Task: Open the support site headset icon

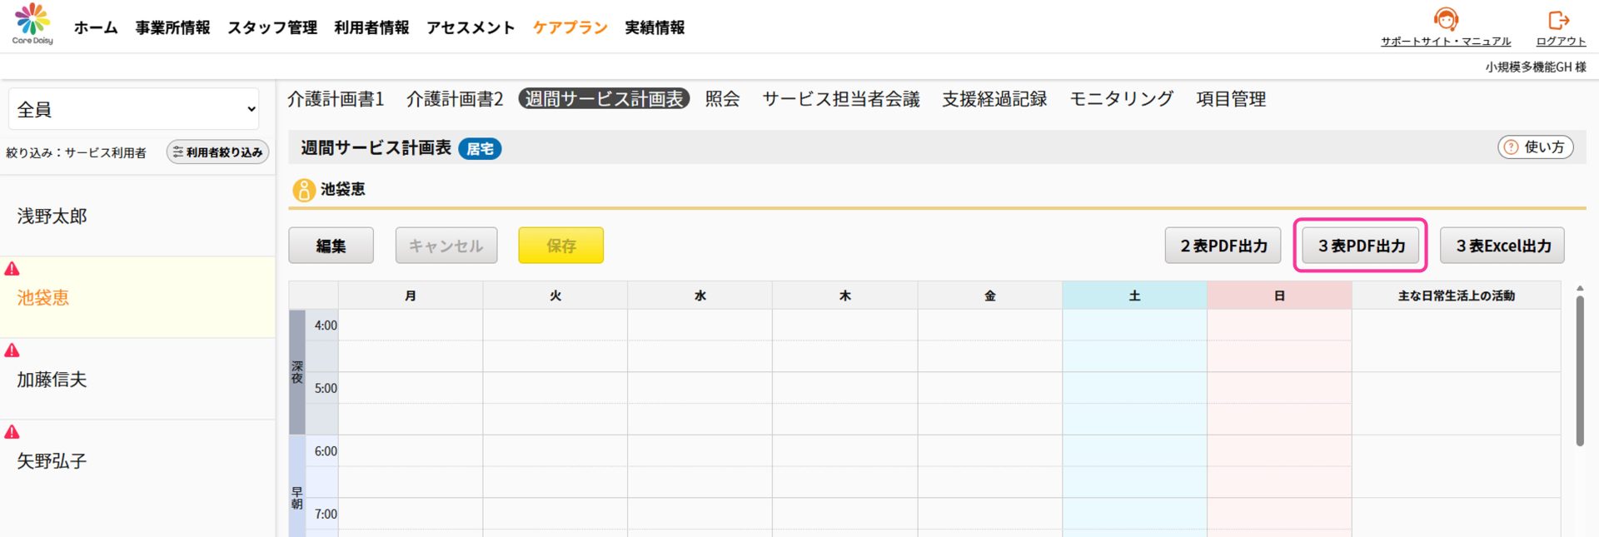Action: [1445, 19]
